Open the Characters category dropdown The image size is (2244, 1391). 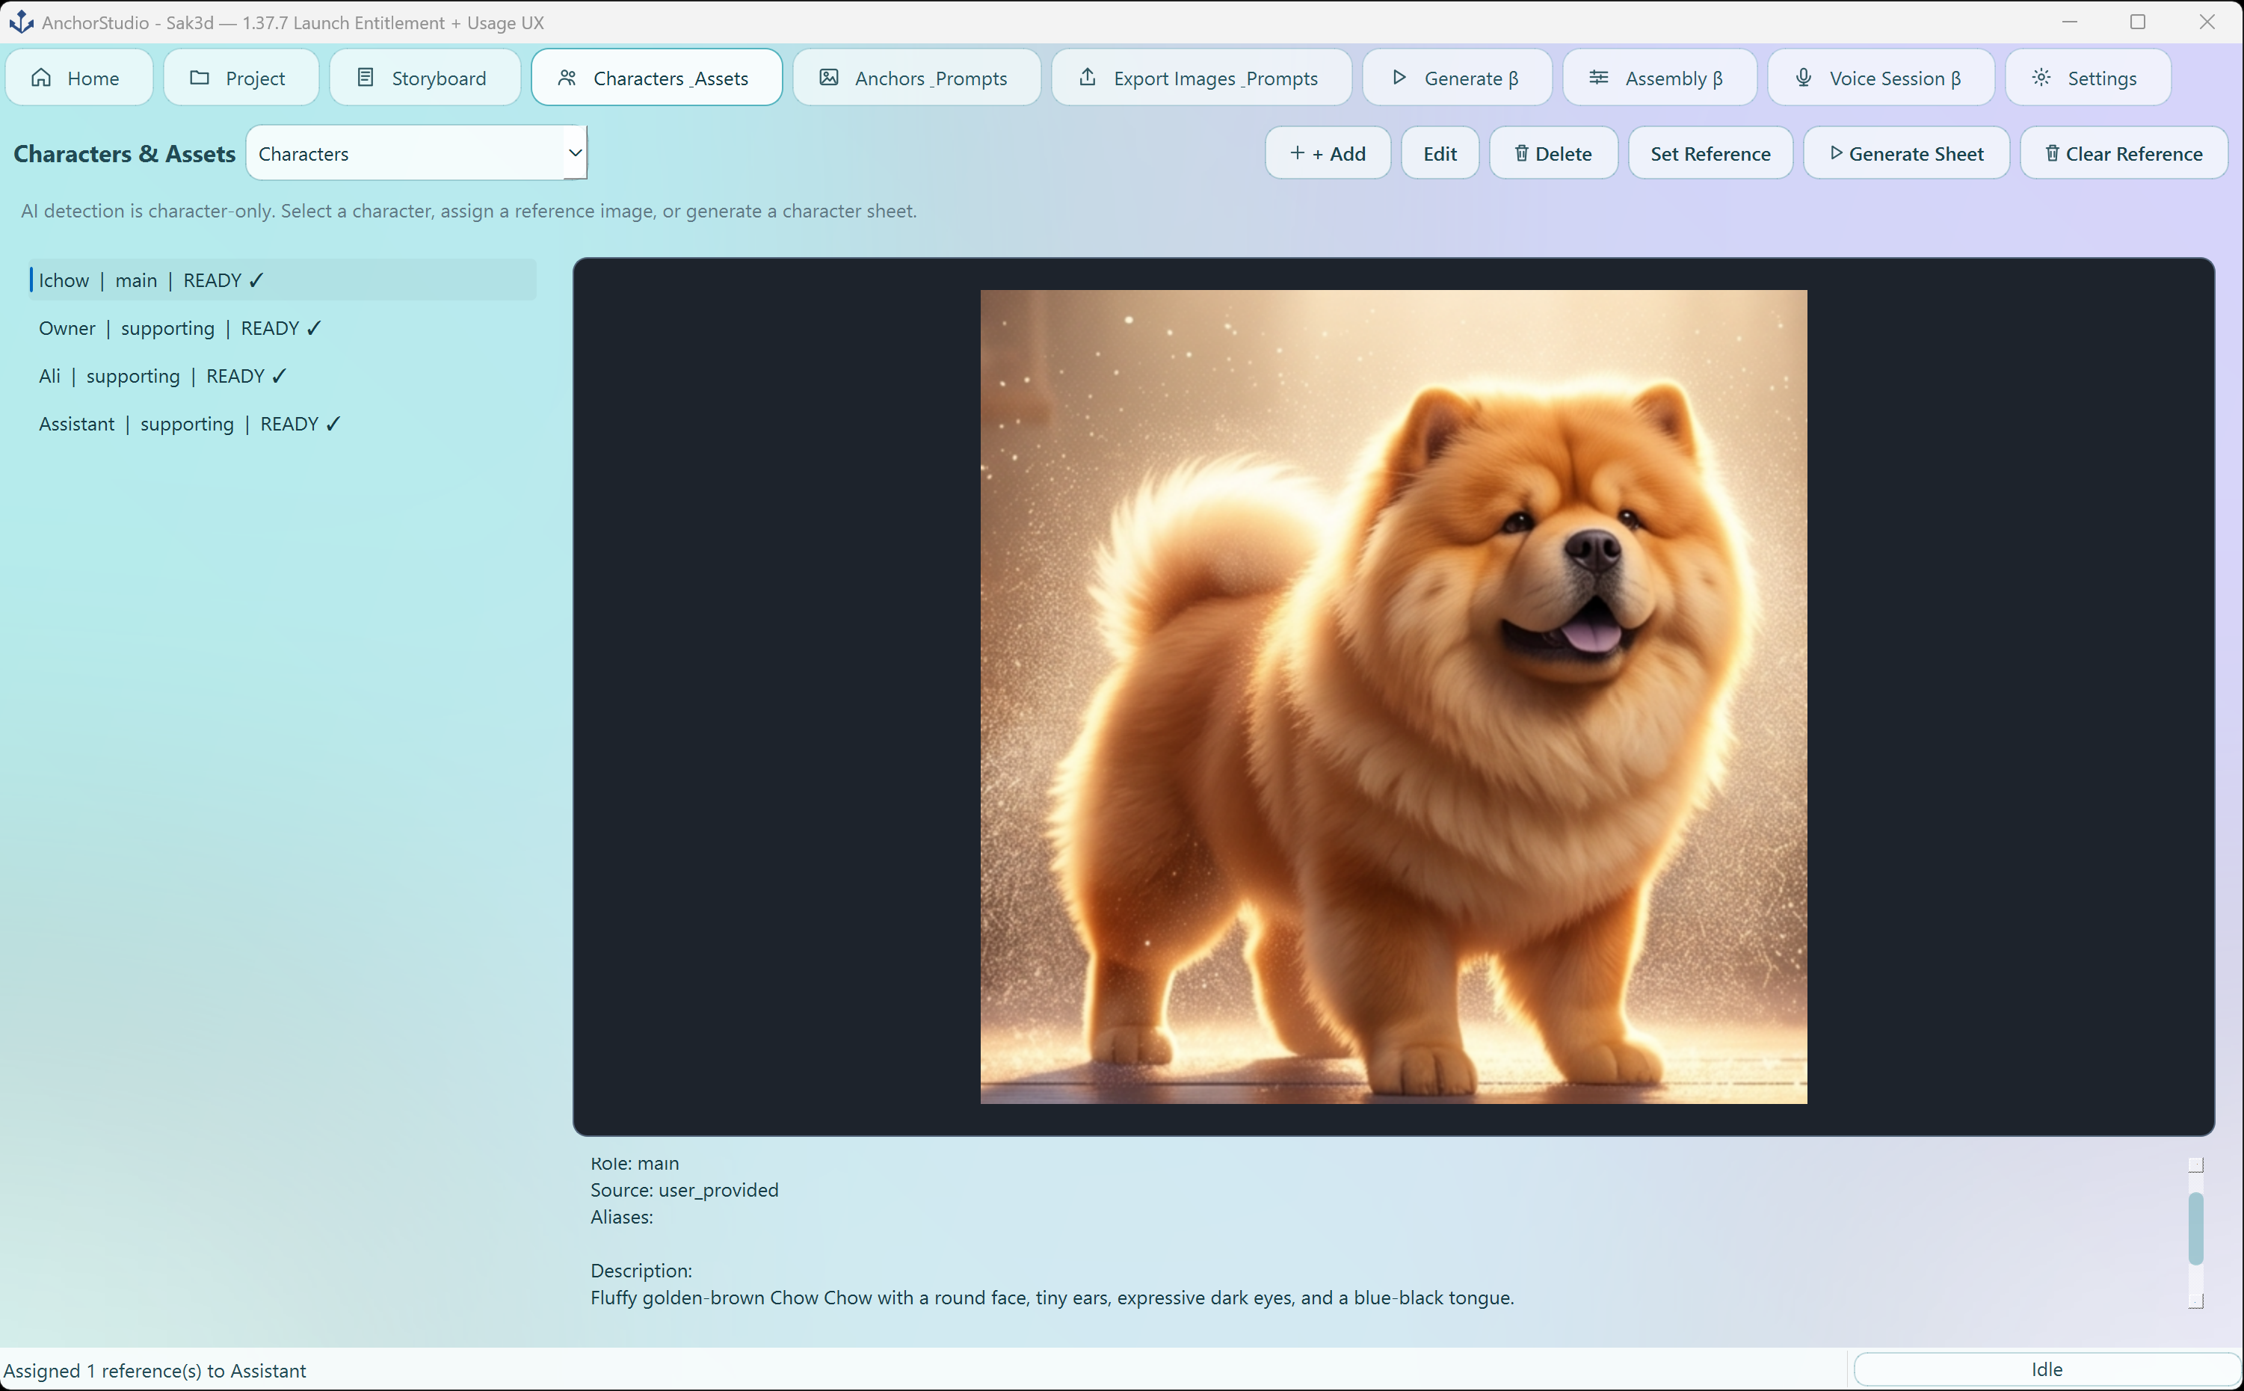416,152
